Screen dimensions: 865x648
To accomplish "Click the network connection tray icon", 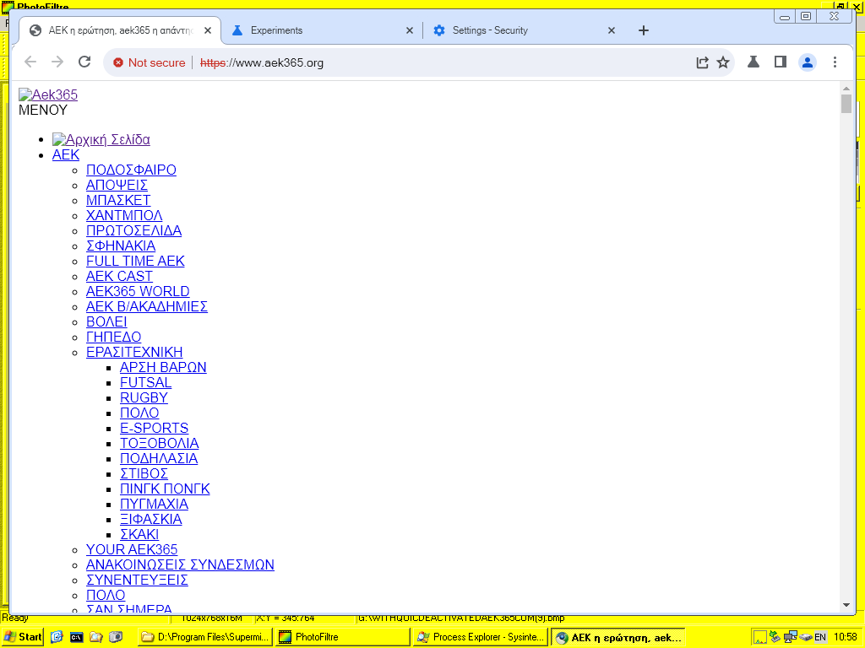I will [x=790, y=637].
